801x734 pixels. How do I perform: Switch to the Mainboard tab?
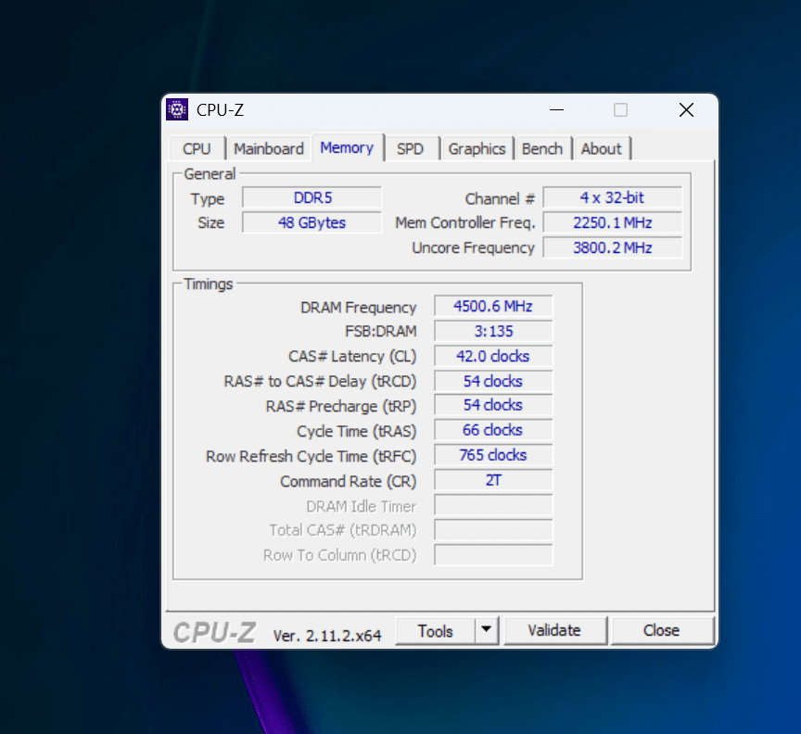tap(269, 148)
